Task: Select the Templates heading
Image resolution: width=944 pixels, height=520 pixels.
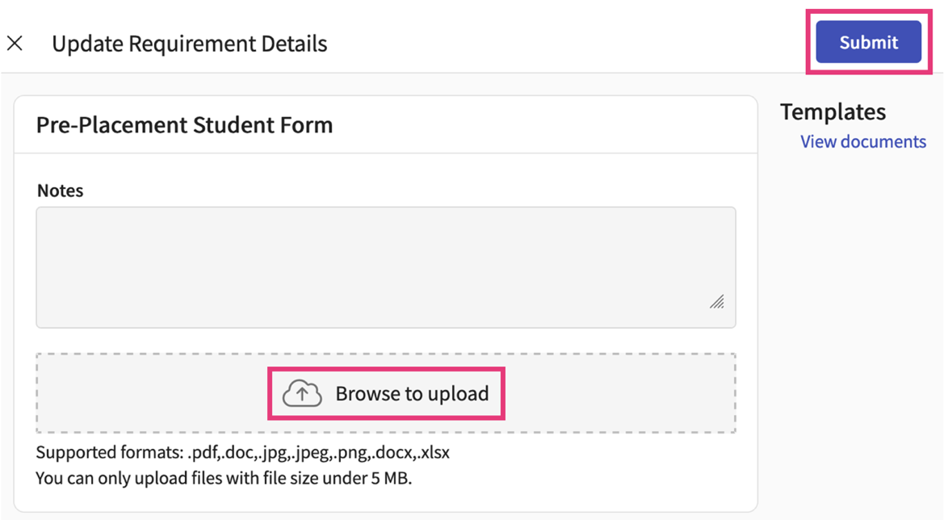Action: (833, 111)
